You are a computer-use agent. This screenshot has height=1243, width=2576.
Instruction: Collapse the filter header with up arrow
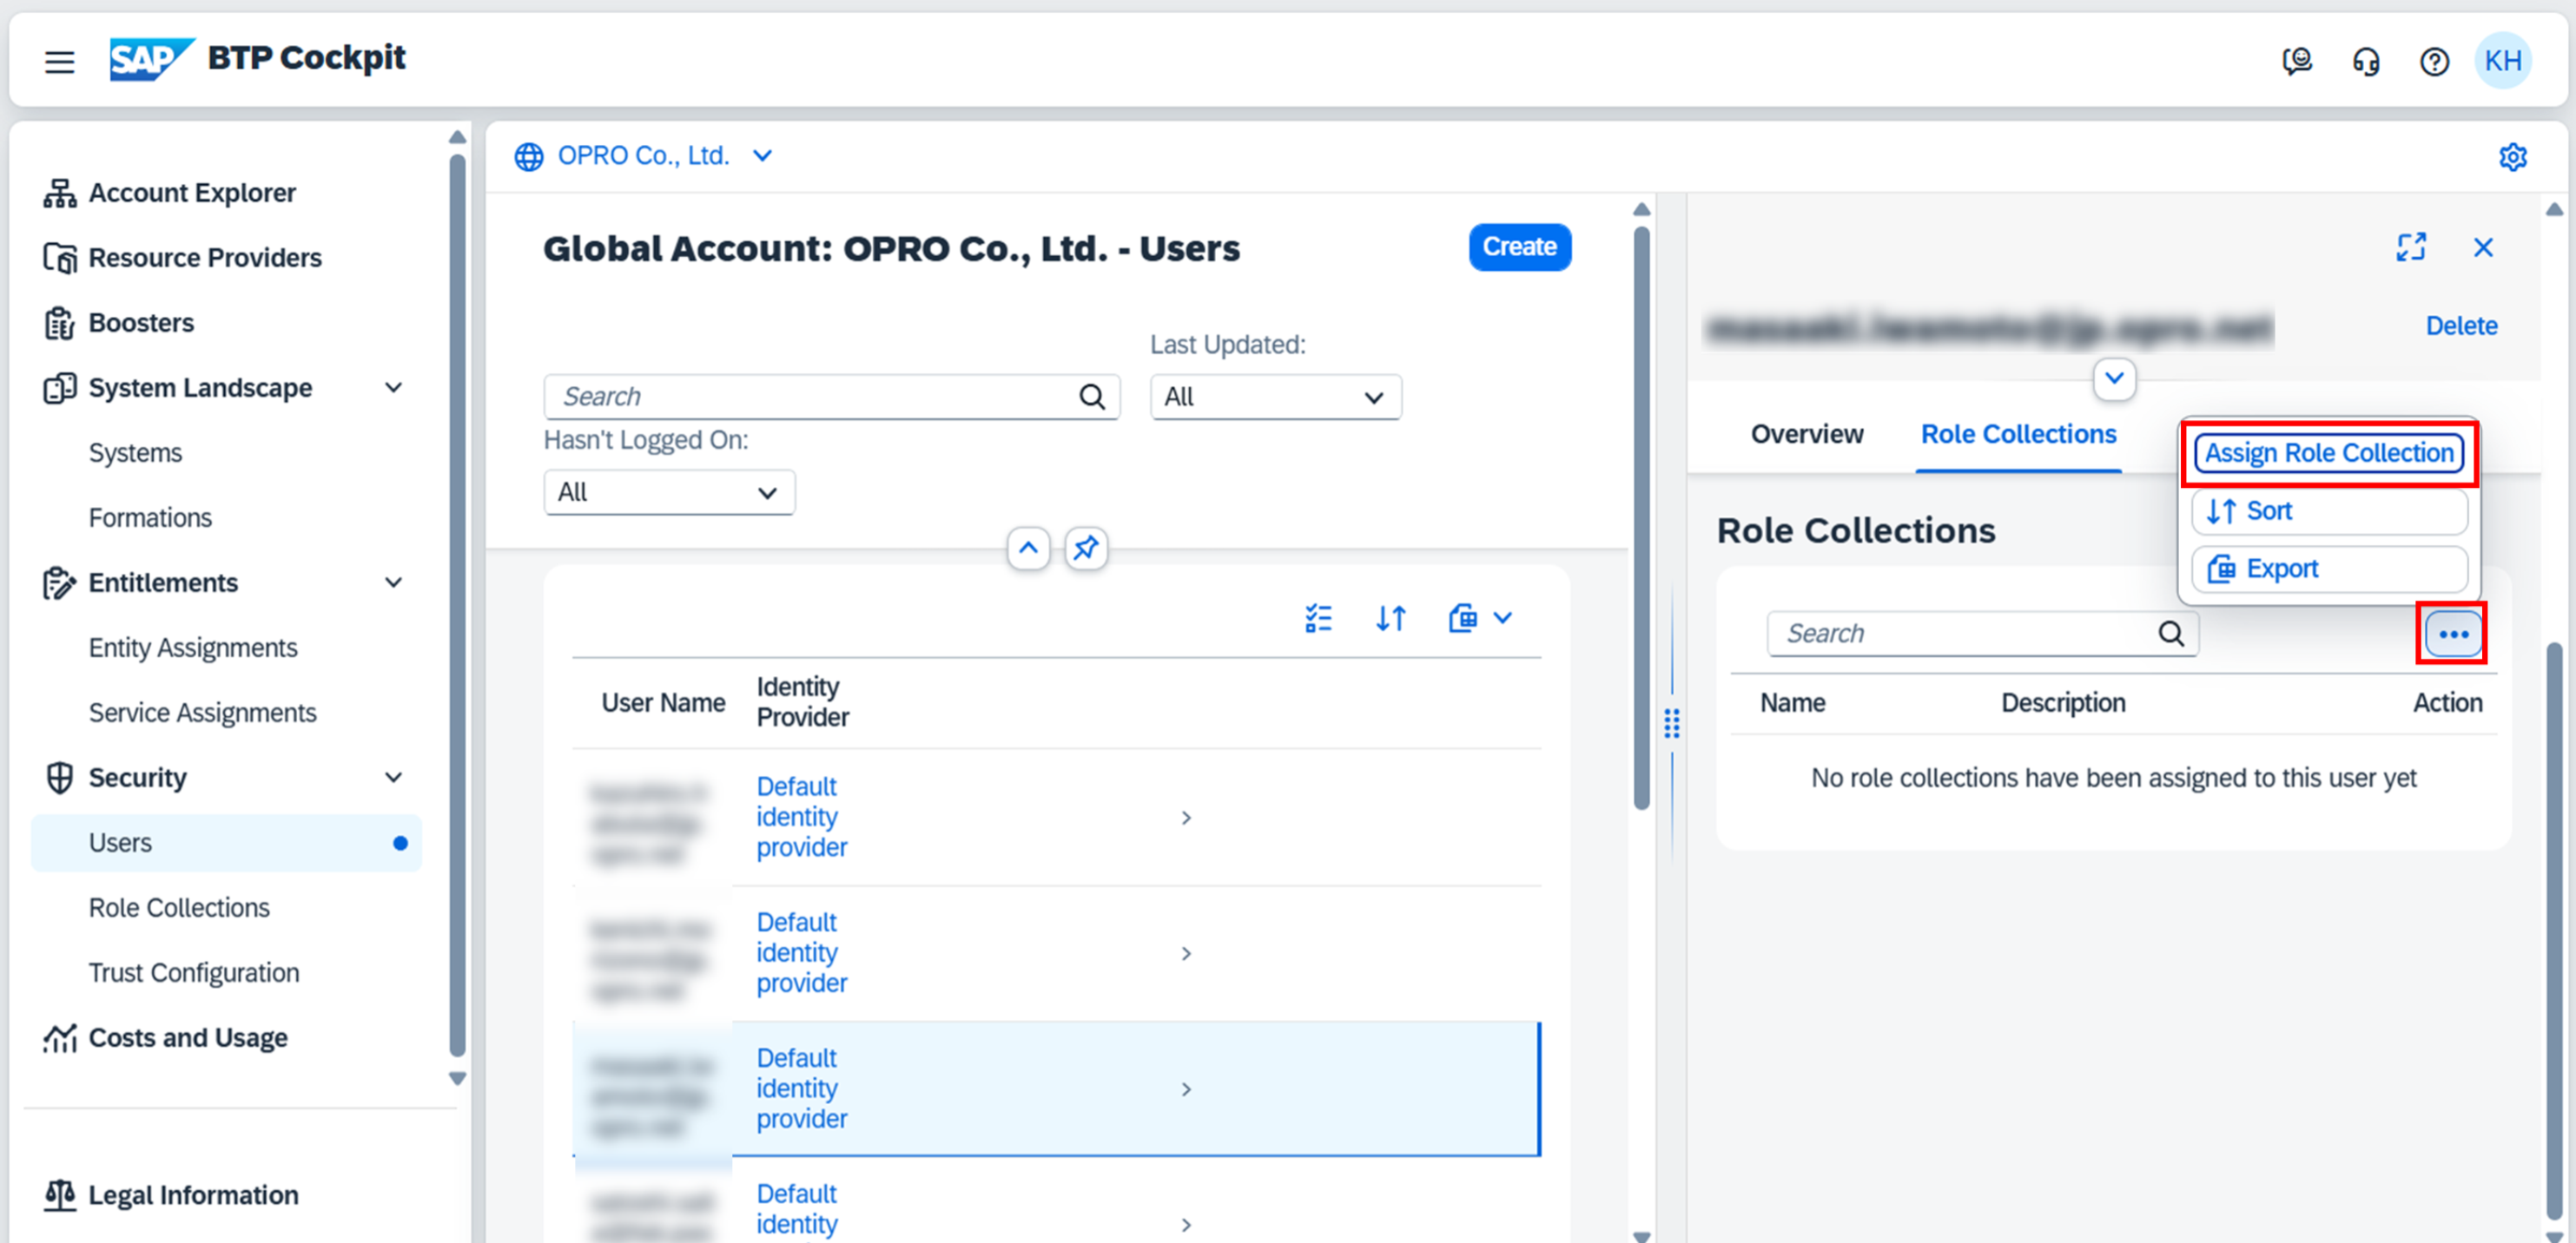coord(1028,548)
